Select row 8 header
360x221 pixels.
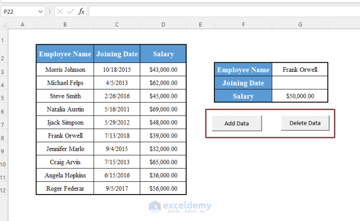click(4, 135)
